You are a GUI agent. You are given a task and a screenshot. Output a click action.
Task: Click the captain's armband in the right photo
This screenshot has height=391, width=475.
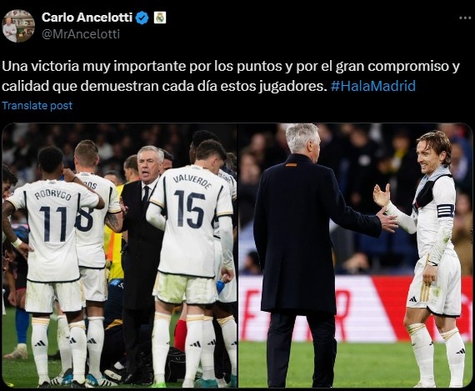(x=445, y=210)
